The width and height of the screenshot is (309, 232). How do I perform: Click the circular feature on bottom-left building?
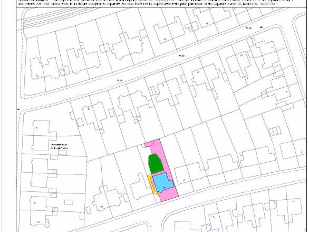(47, 224)
